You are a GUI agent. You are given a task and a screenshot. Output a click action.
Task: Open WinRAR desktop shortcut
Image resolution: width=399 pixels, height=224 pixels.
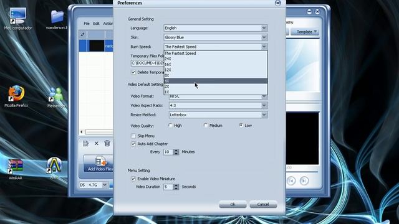15,169
